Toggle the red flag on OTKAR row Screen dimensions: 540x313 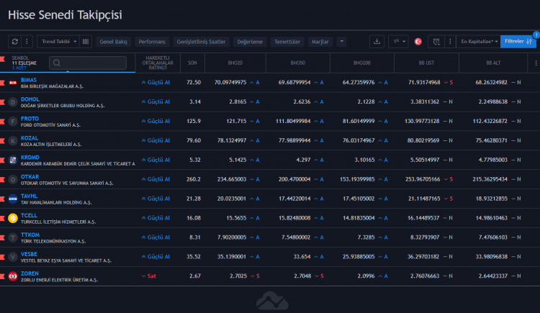(x=2, y=179)
